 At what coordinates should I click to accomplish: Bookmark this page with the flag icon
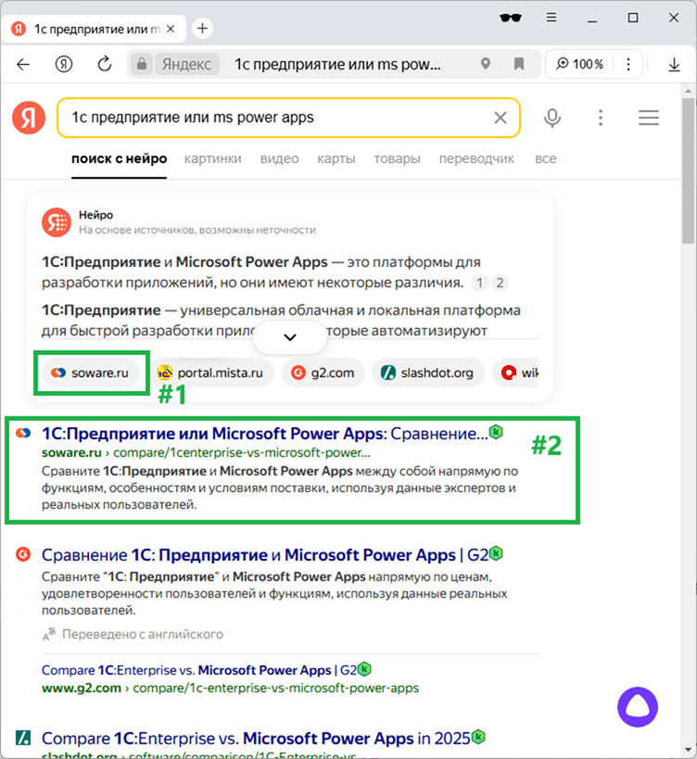point(519,64)
